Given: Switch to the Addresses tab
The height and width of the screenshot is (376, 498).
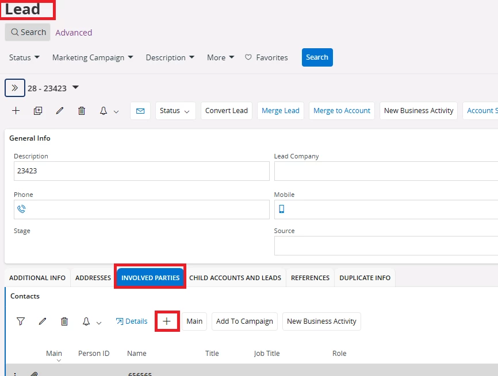Looking at the screenshot, I should [93, 278].
